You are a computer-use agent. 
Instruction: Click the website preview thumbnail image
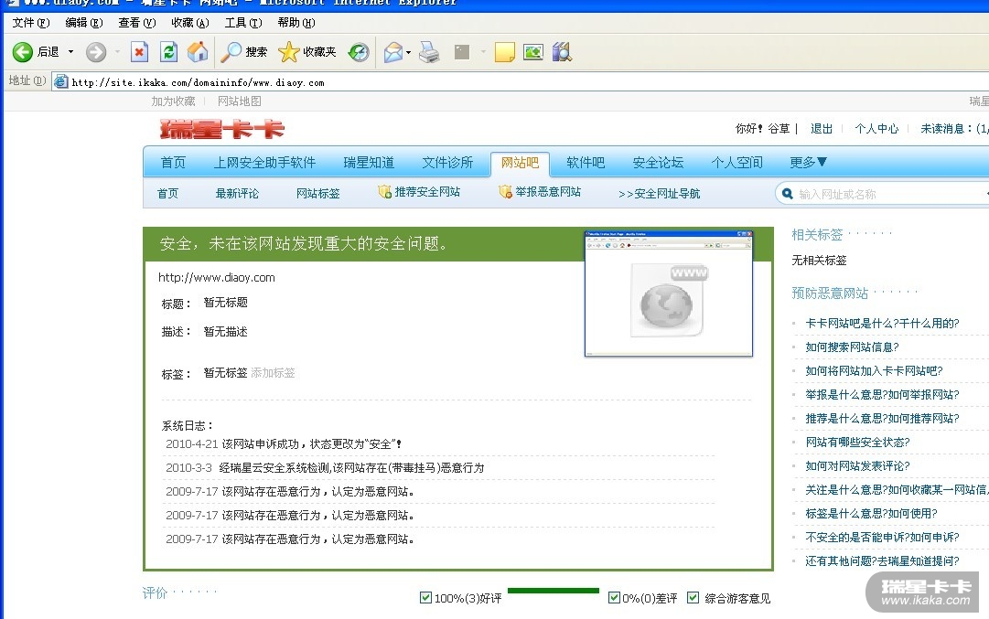click(x=669, y=293)
